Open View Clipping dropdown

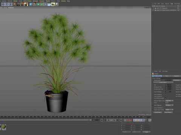click(x=169, y=105)
